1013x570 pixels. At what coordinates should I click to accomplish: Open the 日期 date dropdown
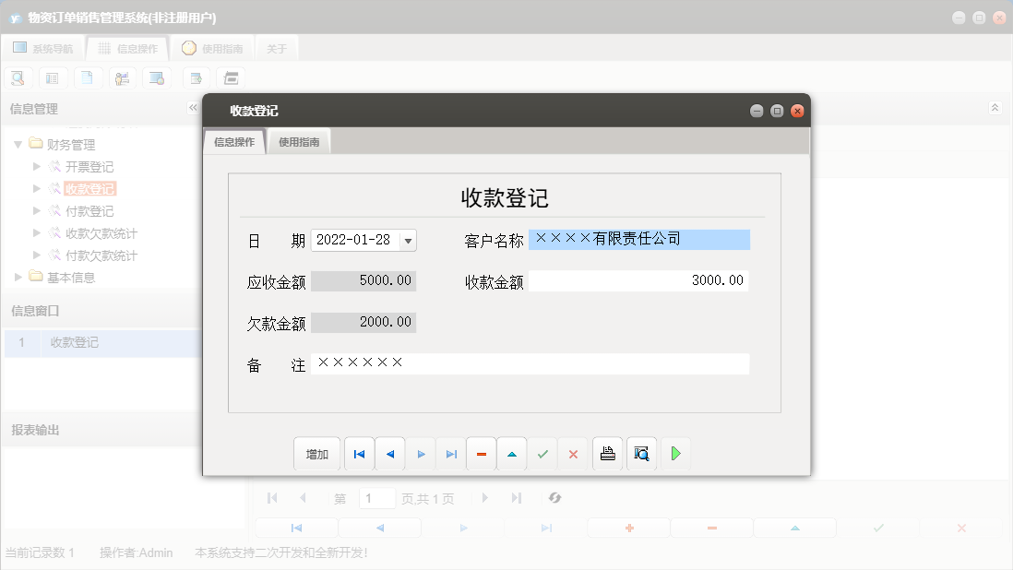point(408,239)
